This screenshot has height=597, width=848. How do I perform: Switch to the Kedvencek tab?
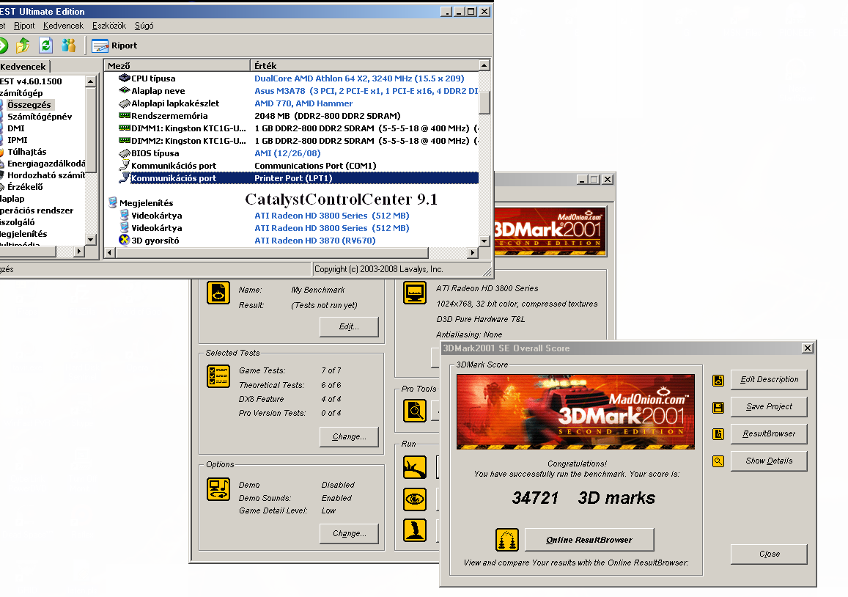pos(23,67)
